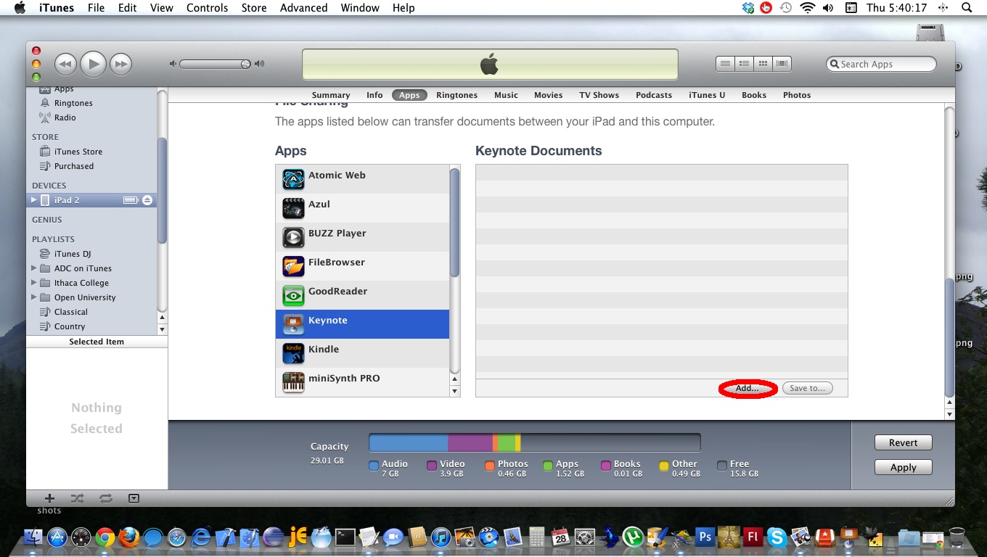The width and height of the screenshot is (987, 557).
Task: Click the Add... button
Action: pyautogui.click(x=748, y=388)
